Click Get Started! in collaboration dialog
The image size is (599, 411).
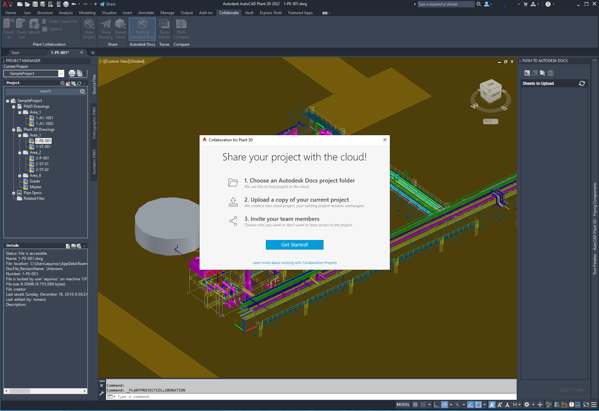[295, 245]
